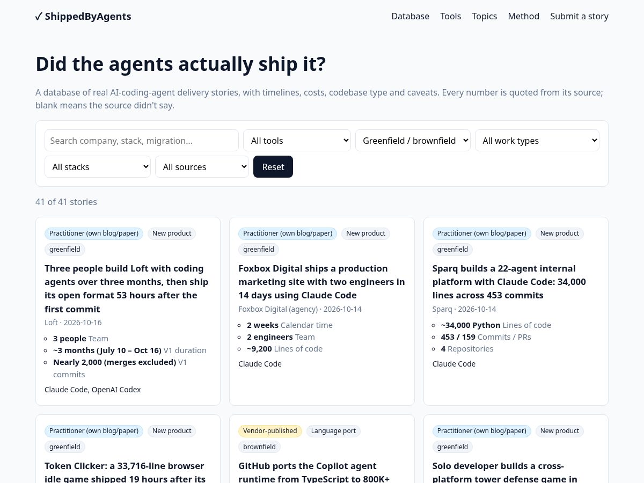The image size is (644, 483).
Task: Select the Language port tag
Action: click(x=333, y=431)
